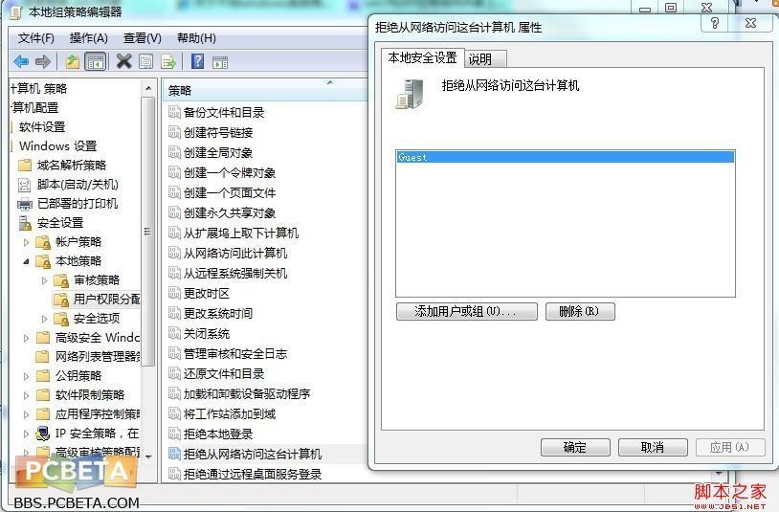This screenshot has width=779, height=512.
Task: Click the Up one level folder icon
Action: point(73,62)
